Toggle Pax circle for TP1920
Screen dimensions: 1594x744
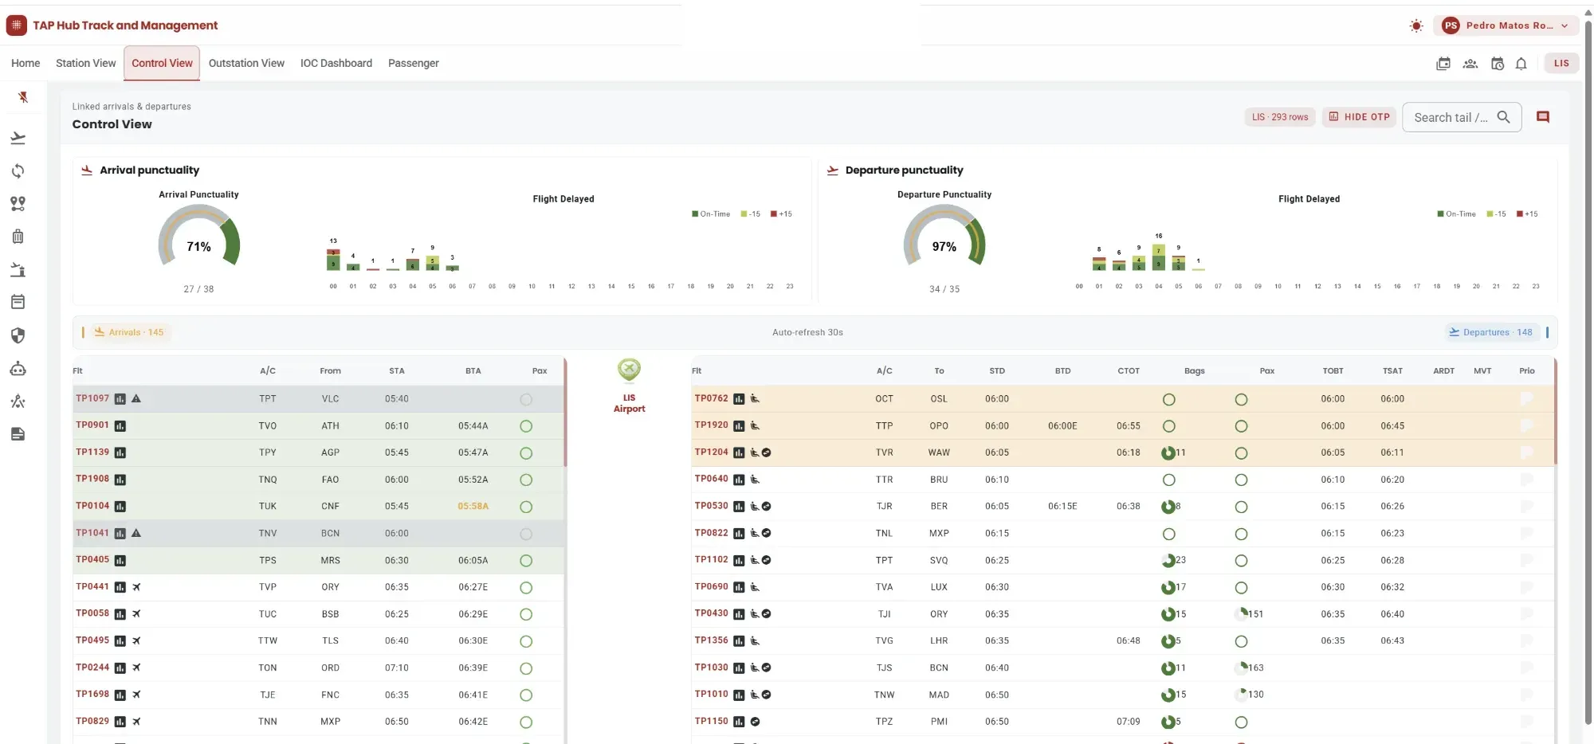(1241, 426)
